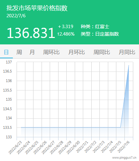Image resolution: width=139 pixels, height=161 pixels.
Task: Click the ↑2.486% percentage change
Action: pyautogui.click(x=66, y=34)
